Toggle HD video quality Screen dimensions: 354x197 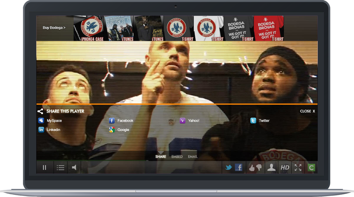coord(285,168)
